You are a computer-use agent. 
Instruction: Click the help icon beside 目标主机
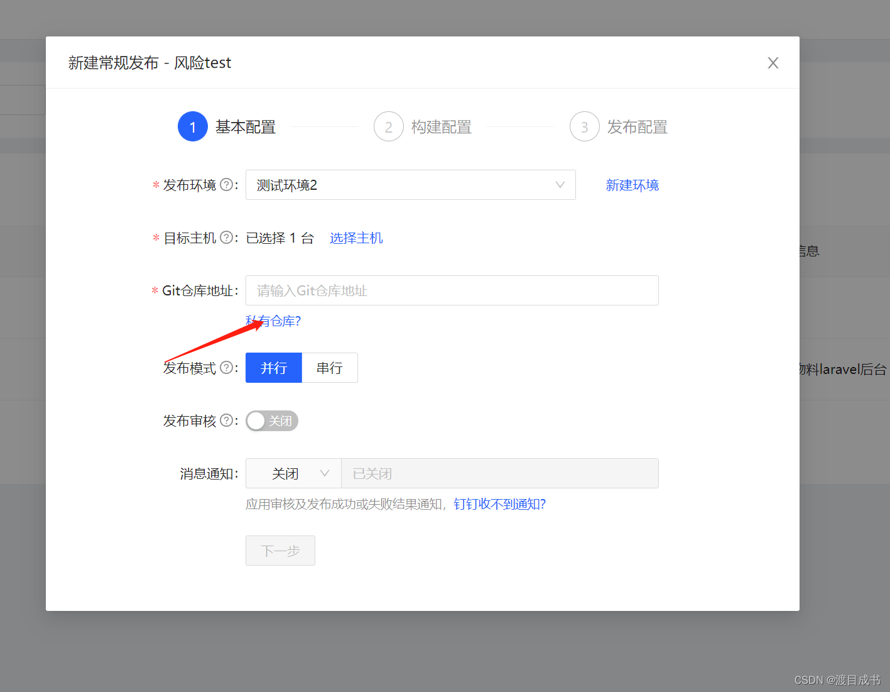coord(227,237)
